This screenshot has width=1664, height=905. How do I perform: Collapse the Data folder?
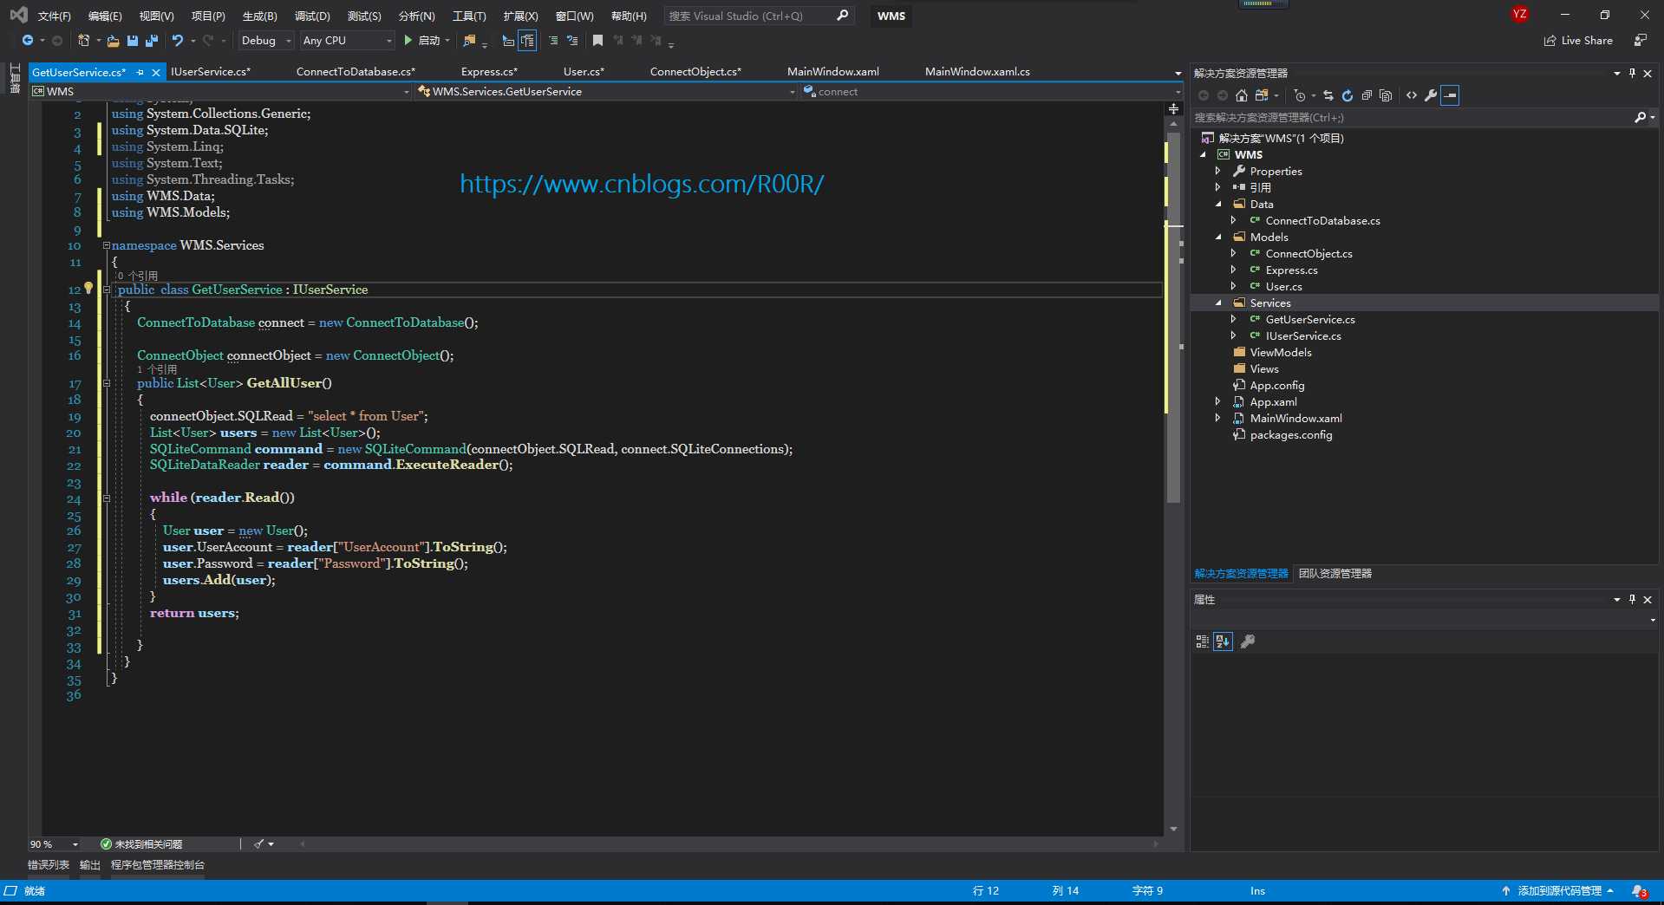coord(1217,205)
